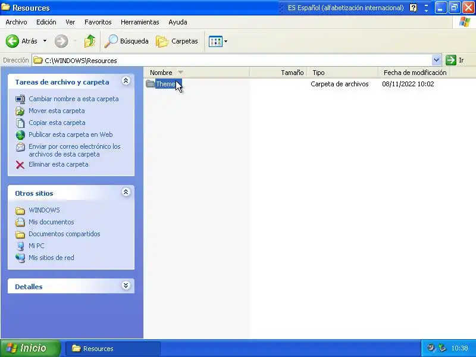Click the rename folder icon
The image size is (476, 357).
pos(20,99)
